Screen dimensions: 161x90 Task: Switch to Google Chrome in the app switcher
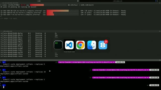coord(80,45)
